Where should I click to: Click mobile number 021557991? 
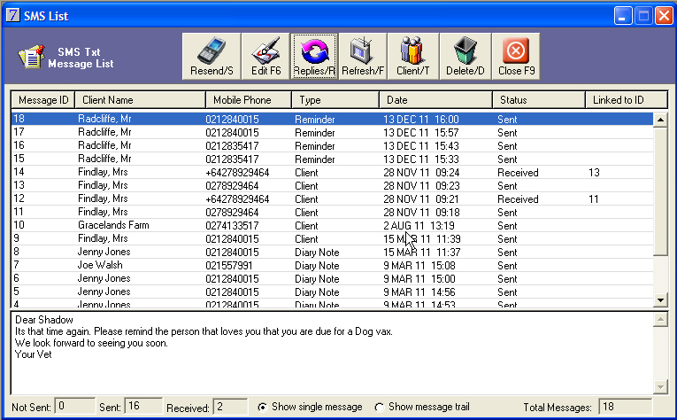[229, 265]
